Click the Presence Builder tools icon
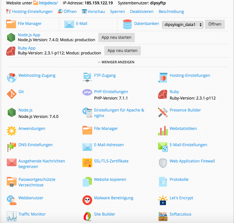The image size is (234, 223). (x=163, y=112)
